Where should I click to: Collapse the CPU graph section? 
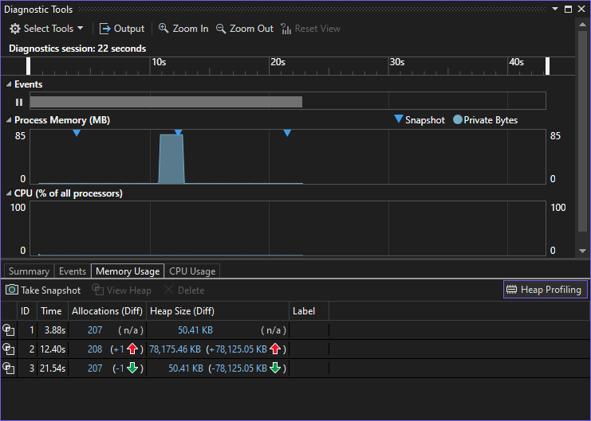[x=8, y=193]
